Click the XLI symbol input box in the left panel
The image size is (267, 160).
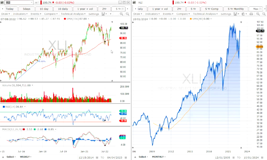(19, 3)
